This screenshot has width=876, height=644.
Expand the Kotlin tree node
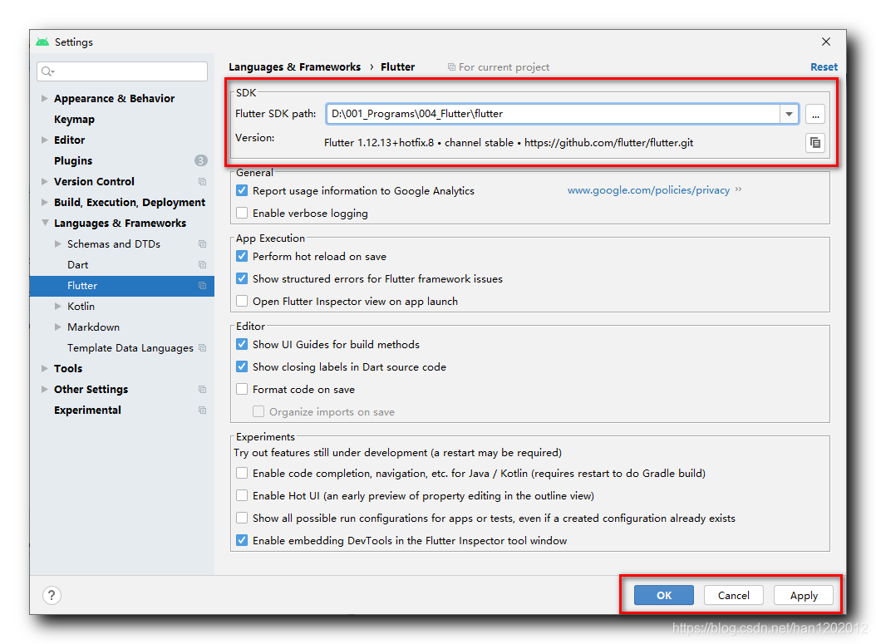57,306
